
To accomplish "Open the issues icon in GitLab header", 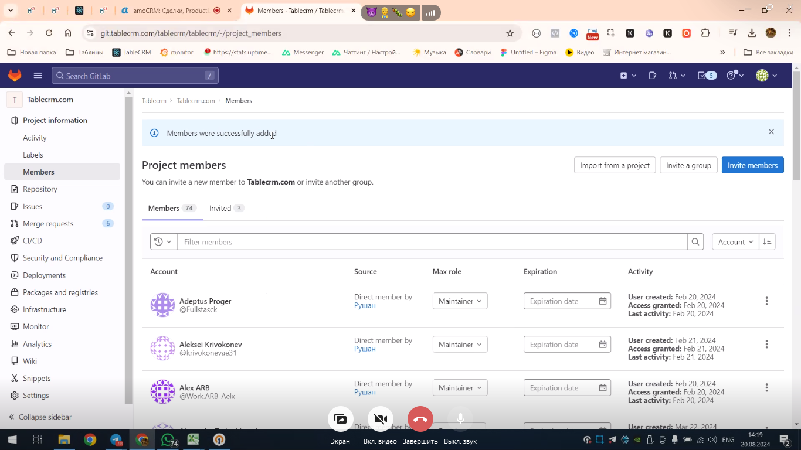I will (653, 76).
